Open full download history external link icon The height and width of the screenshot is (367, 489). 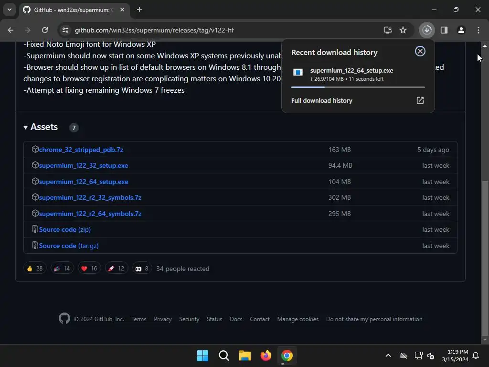coord(420,100)
